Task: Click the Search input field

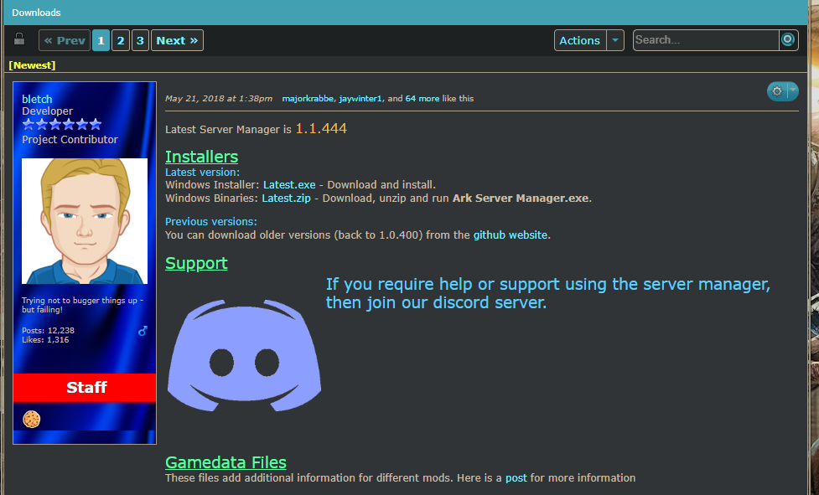Action: point(706,40)
